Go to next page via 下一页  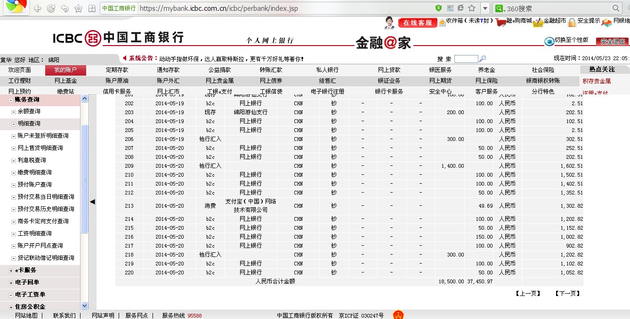coord(567,294)
